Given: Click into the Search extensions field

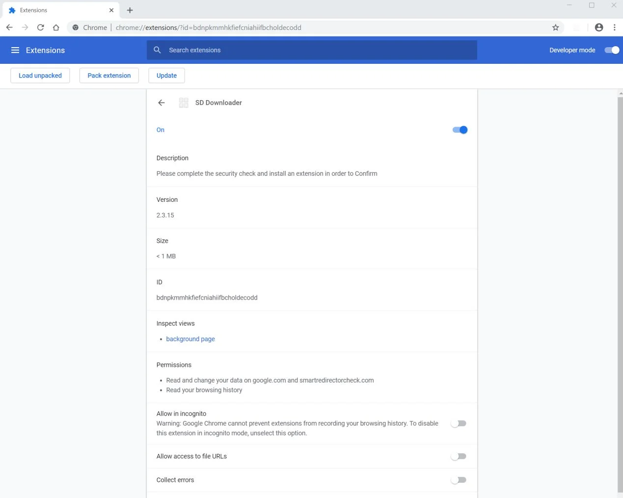Looking at the screenshot, I should click(312, 50).
